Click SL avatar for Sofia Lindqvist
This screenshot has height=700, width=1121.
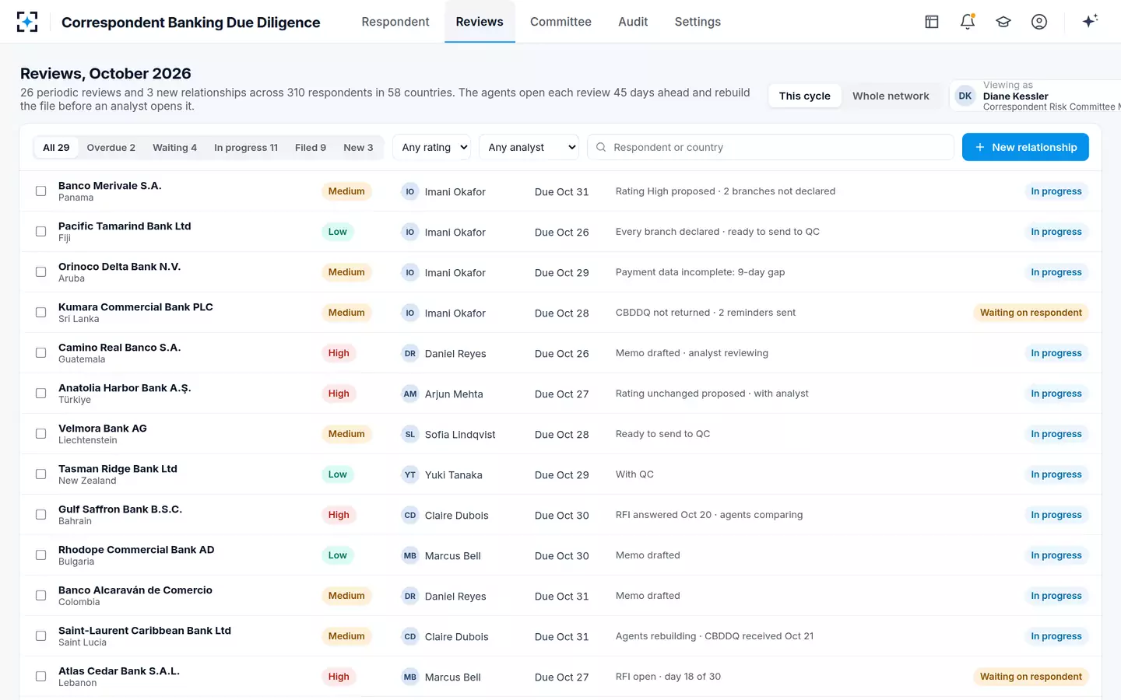(410, 434)
